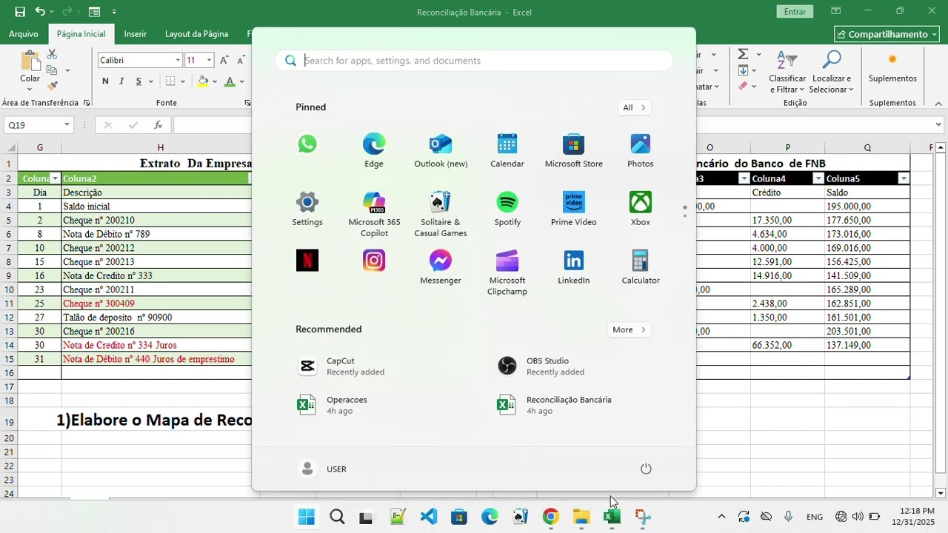
Task: Expand the Localizar e Selecionar menu
Action: (832, 72)
